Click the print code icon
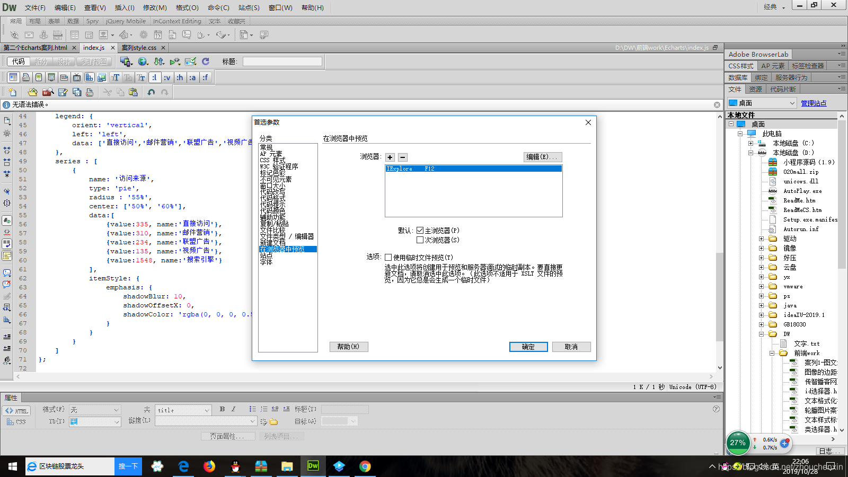The height and width of the screenshot is (477, 848). (x=90, y=92)
